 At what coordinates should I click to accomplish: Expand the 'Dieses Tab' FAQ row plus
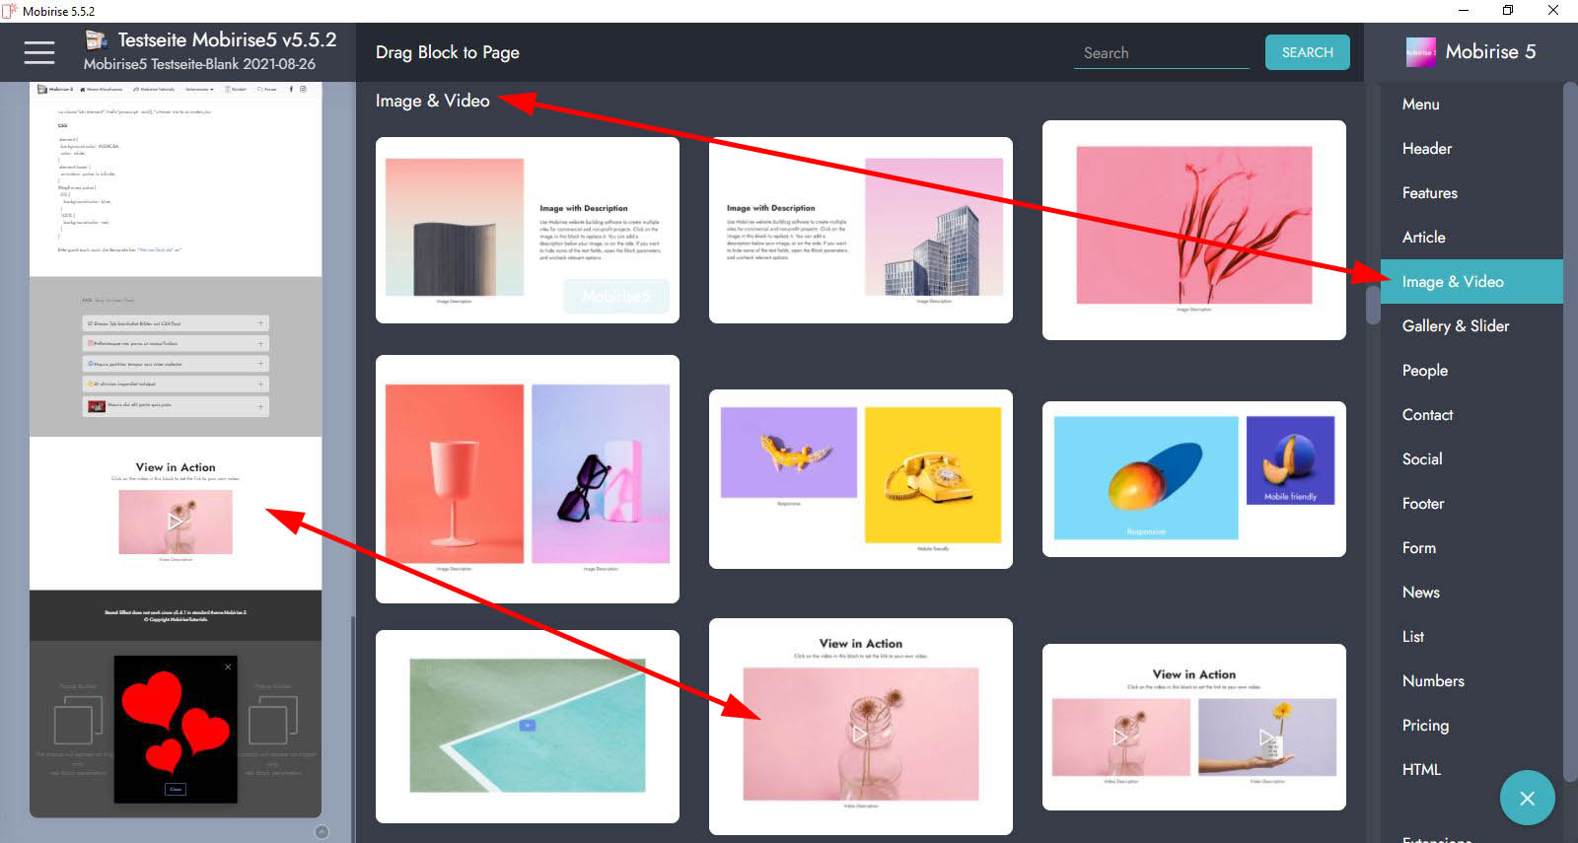click(260, 323)
